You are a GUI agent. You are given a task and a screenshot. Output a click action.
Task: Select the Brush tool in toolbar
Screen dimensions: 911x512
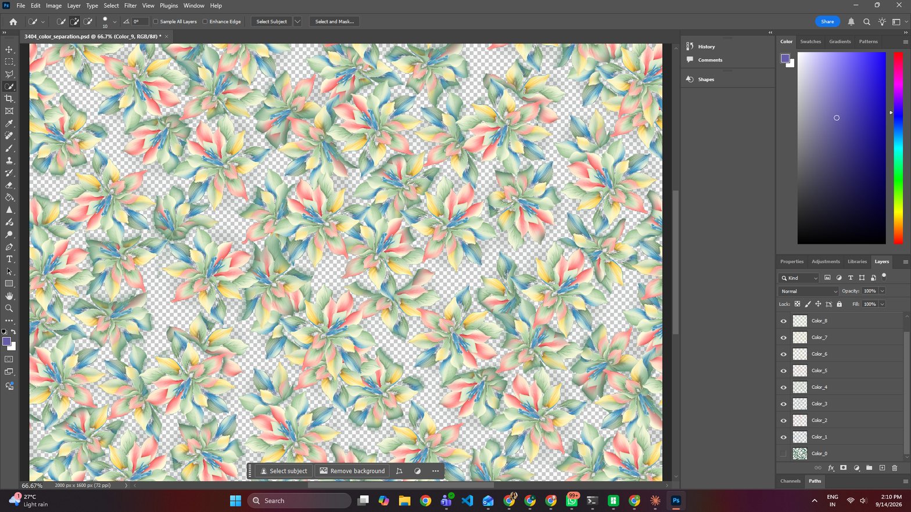tap(9, 148)
